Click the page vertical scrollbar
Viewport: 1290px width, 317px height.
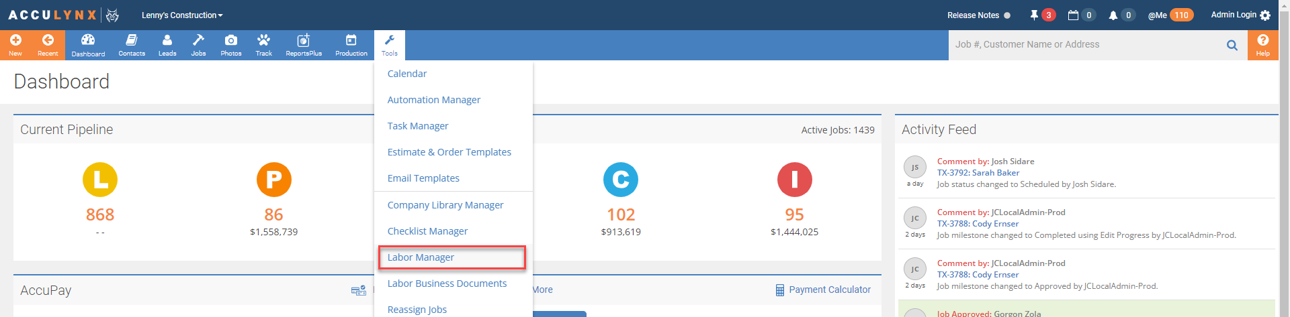coord(1284,158)
